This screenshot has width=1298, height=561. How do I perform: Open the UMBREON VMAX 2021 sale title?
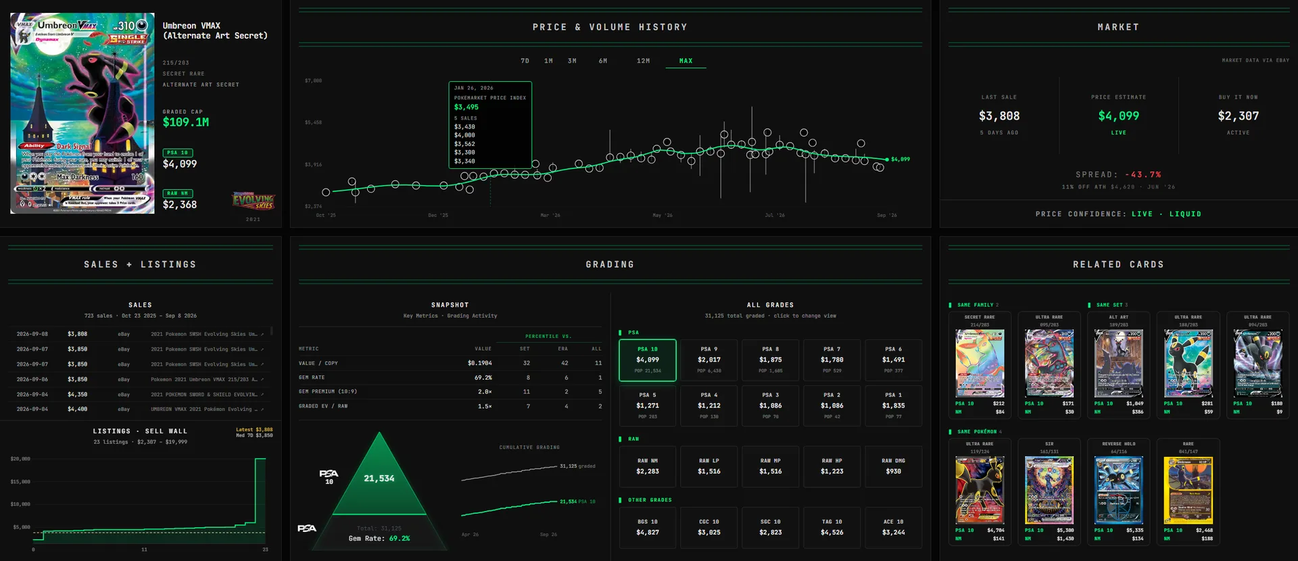[203, 410]
